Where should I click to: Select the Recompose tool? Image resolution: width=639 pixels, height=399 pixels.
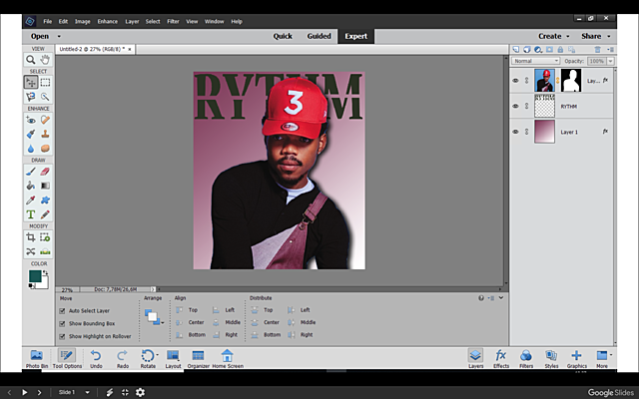[x=45, y=237]
